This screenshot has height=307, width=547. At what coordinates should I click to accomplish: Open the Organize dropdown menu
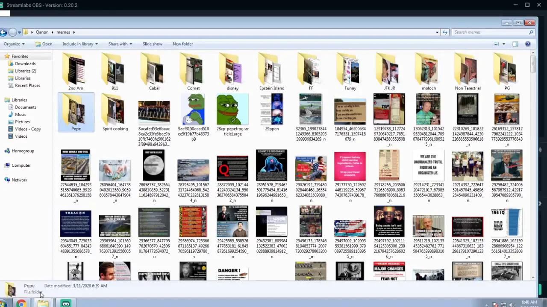tap(14, 44)
